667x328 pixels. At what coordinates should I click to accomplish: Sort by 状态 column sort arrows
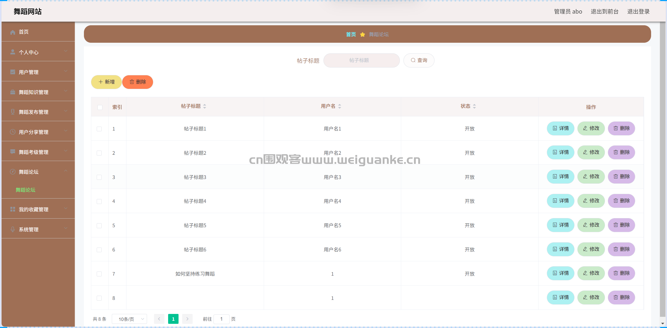click(474, 106)
